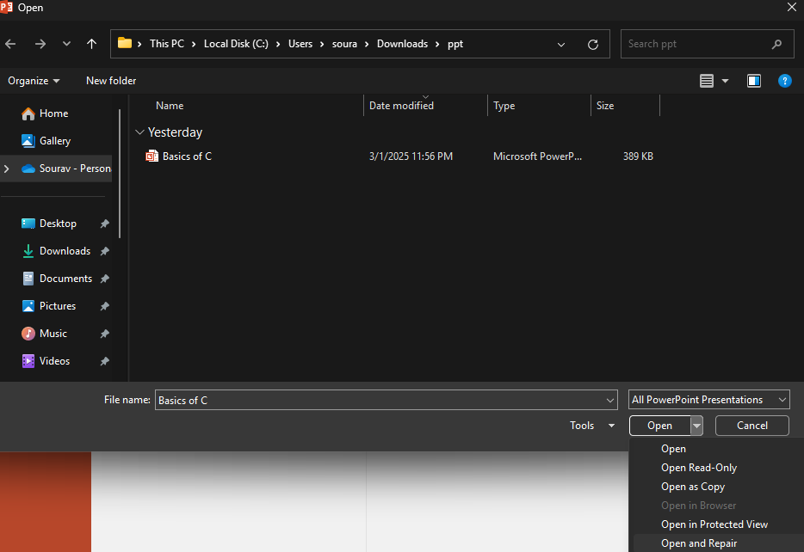804x552 pixels.
Task: Select the Basics of C file
Action: coord(187,156)
